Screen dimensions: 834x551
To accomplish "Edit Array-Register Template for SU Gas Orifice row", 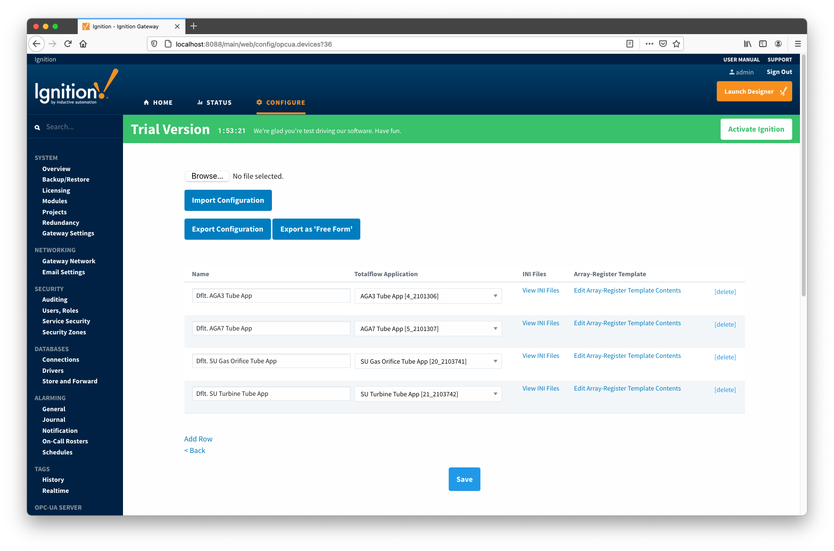I will pos(627,356).
